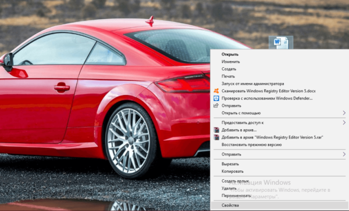
Task: Expand the Открыть с помощью submenu arrow
Action: click(344, 113)
